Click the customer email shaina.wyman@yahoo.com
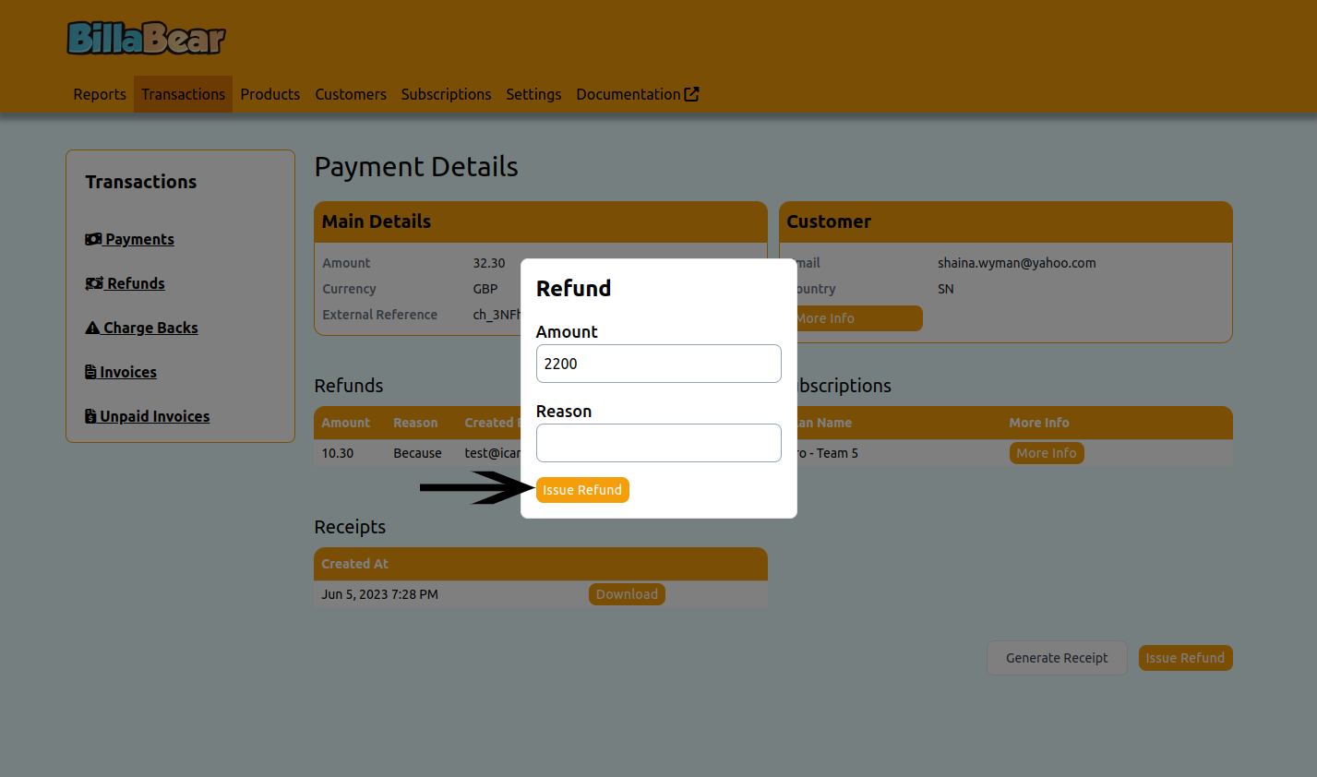The height and width of the screenshot is (777, 1317). tap(1017, 263)
